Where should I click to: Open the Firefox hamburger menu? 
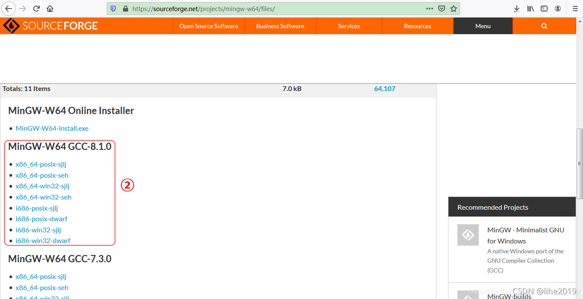click(575, 9)
